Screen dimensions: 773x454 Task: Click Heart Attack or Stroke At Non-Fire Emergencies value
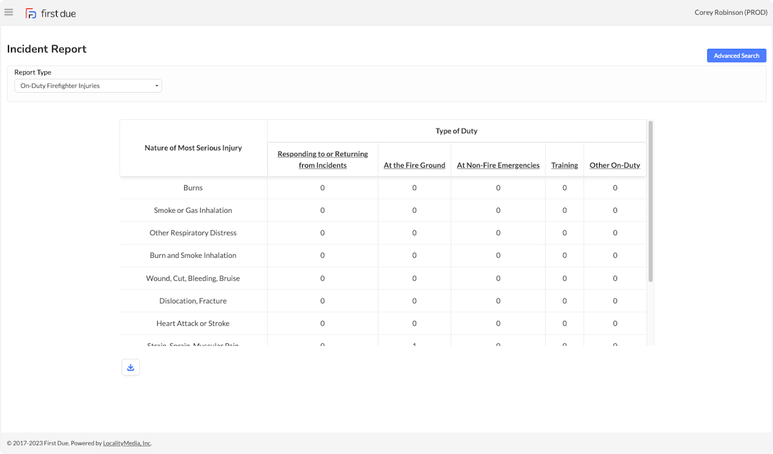498,323
